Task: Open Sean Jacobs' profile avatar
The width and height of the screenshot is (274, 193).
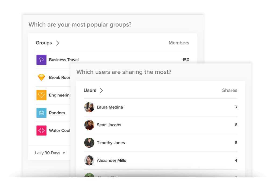Action: [89, 125]
